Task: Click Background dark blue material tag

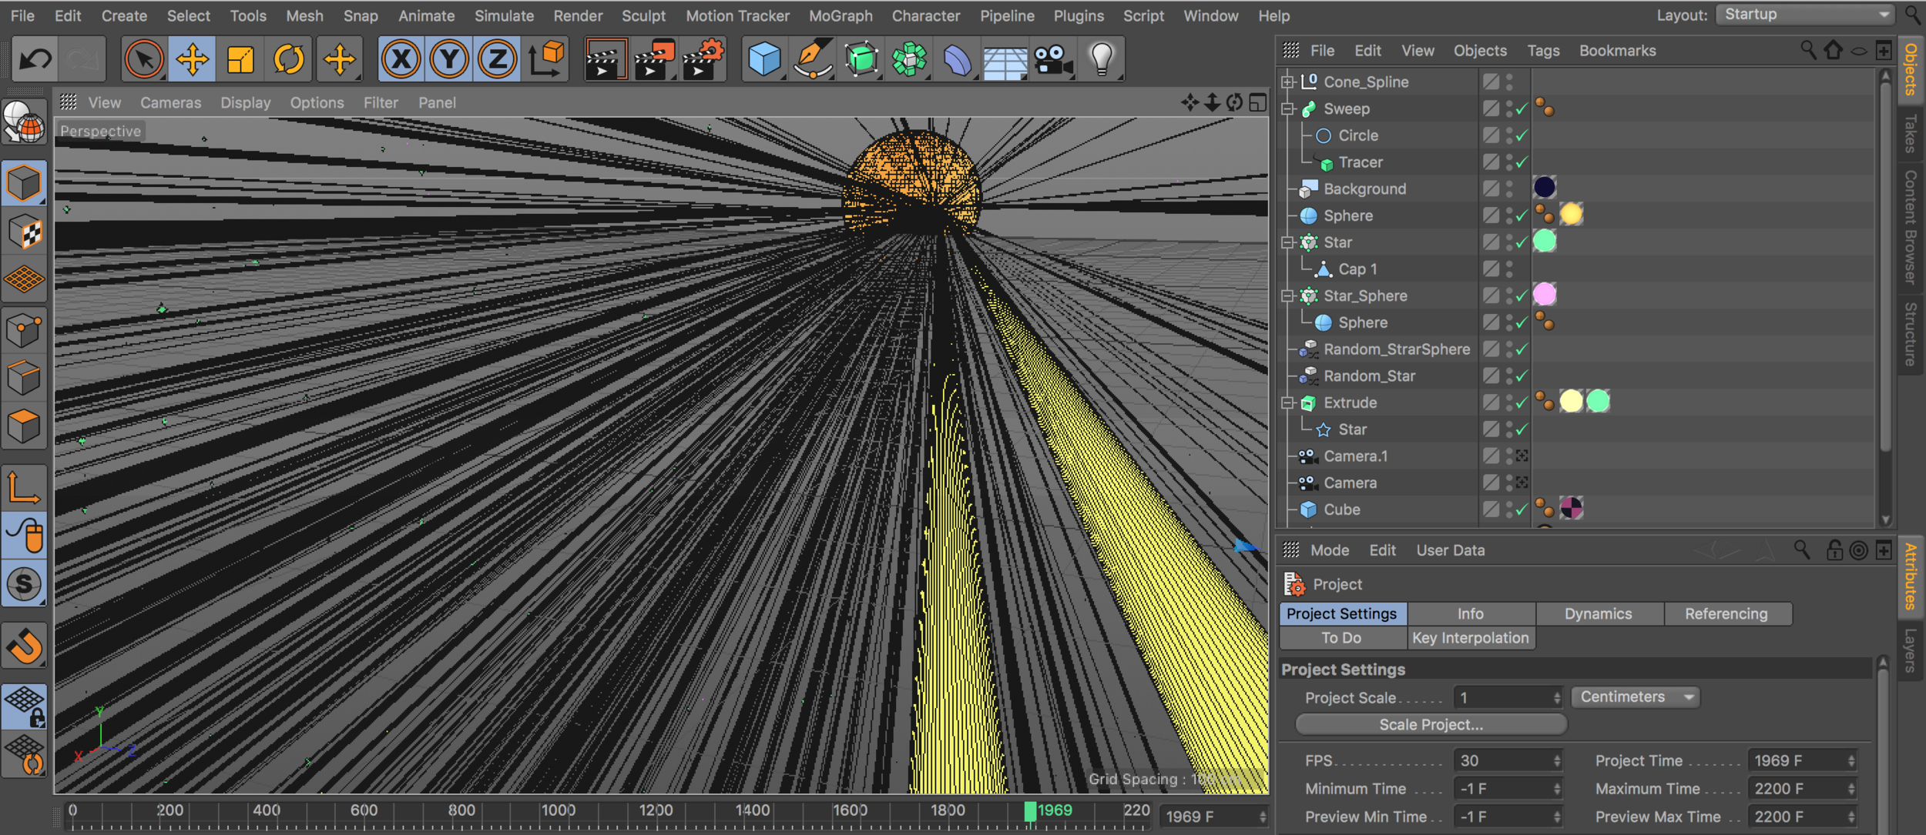Action: 1544,187
